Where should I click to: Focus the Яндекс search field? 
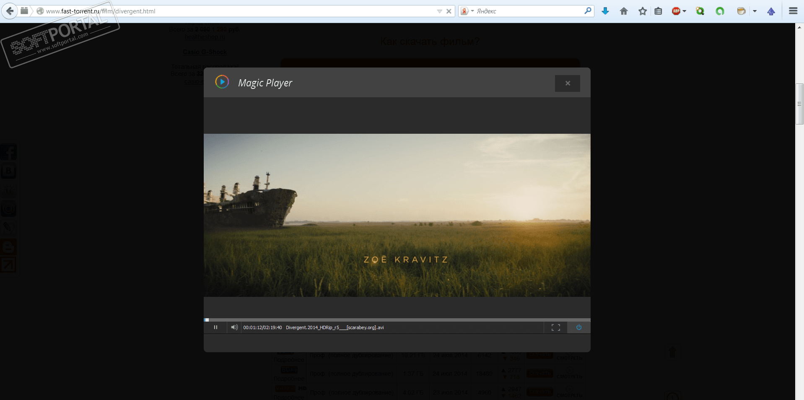pyautogui.click(x=529, y=11)
